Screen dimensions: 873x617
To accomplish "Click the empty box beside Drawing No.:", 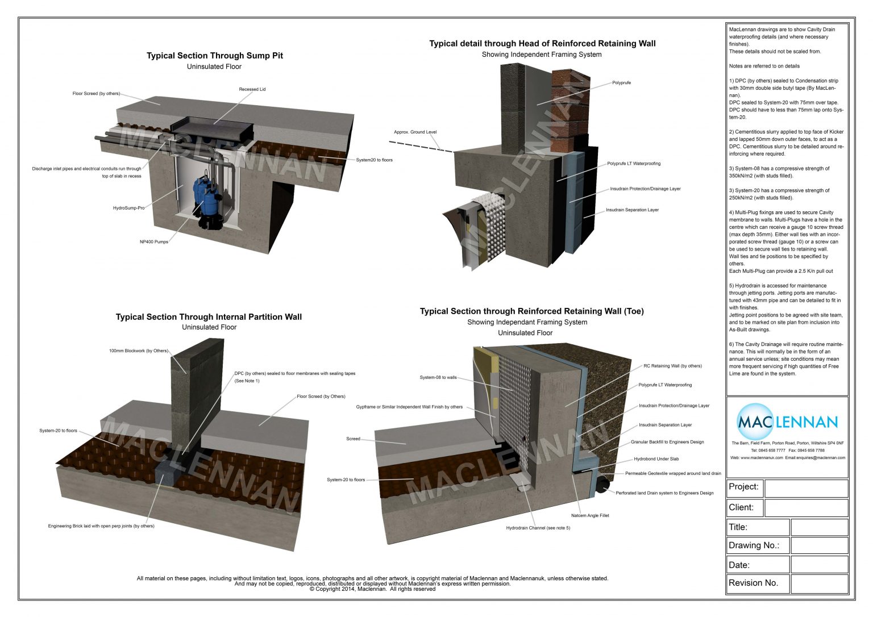I will [819, 545].
